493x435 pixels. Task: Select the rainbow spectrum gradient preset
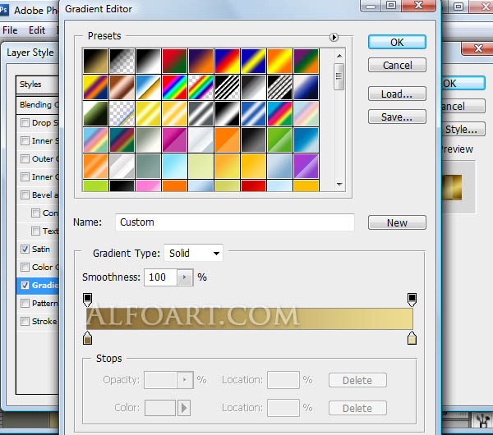pyautogui.click(x=174, y=87)
